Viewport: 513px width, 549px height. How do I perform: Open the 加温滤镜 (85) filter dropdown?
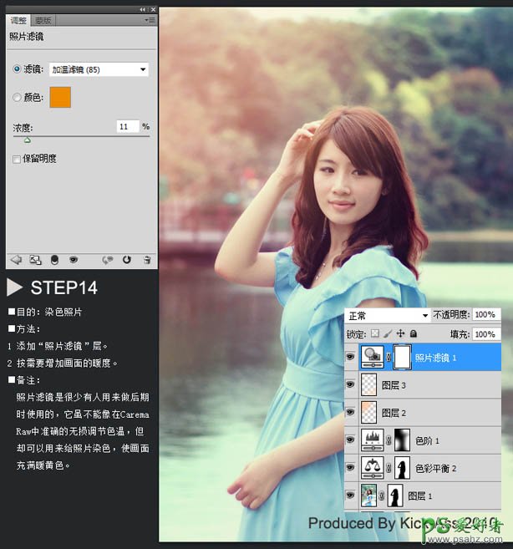(99, 70)
